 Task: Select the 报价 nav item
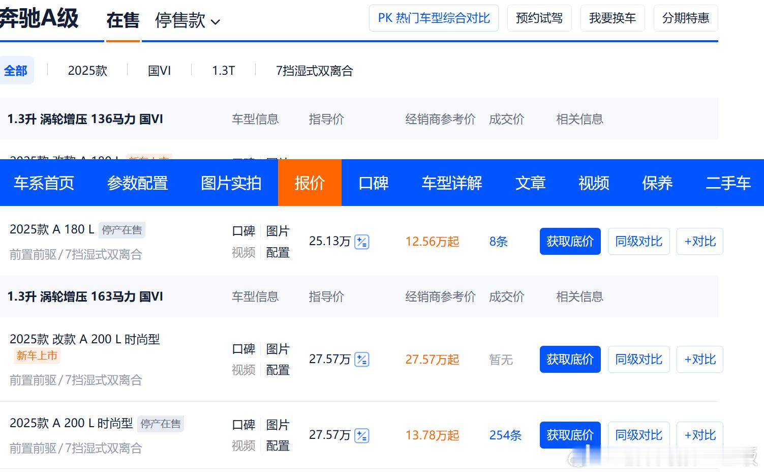[x=310, y=183]
